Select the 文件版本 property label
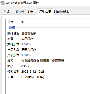 (13, 44)
